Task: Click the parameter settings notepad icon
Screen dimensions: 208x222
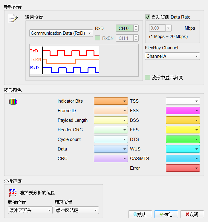Action: [13, 19]
